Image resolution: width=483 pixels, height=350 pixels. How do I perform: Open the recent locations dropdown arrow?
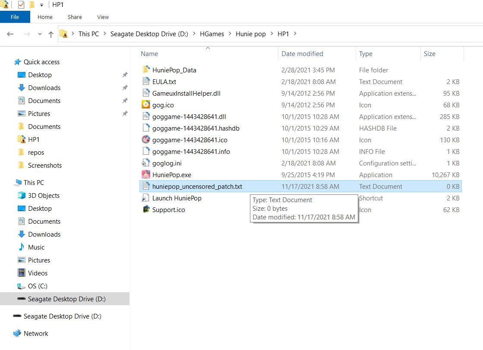[x=40, y=34]
